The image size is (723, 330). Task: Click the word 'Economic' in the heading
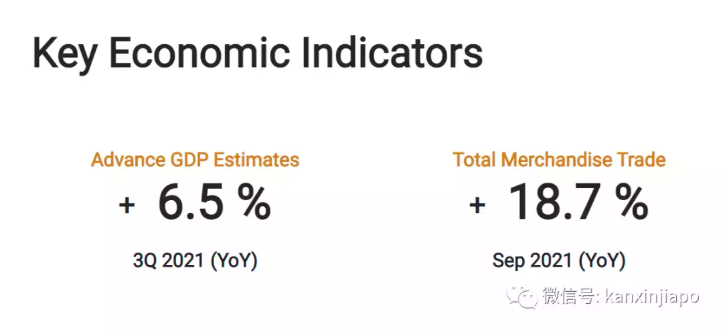click(200, 54)
